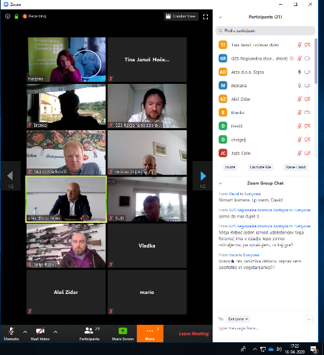Unmute your microphone in the toolbar
Viewport: 324px width, 355px height.
click(x=11, y=334)
